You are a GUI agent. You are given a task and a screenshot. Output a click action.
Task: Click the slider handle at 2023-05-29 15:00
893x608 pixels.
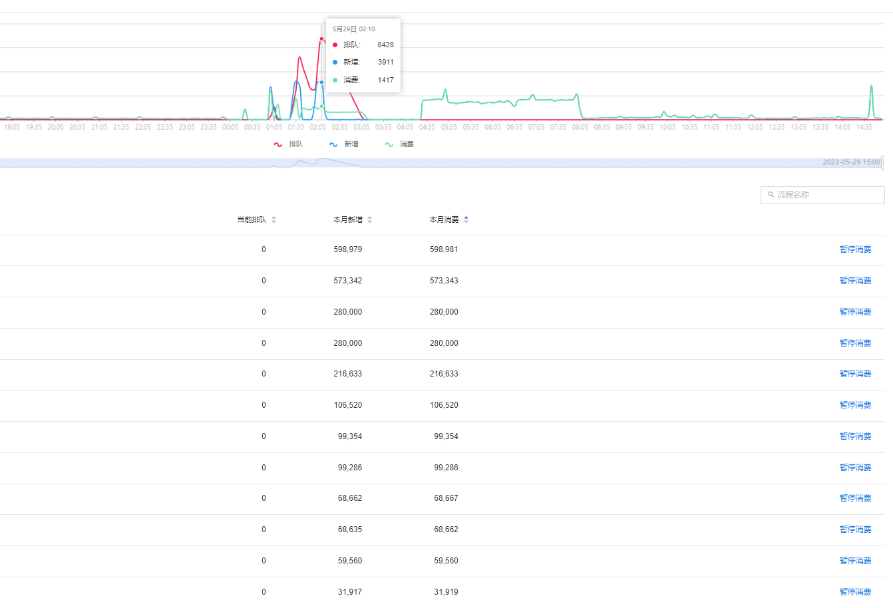883,162
